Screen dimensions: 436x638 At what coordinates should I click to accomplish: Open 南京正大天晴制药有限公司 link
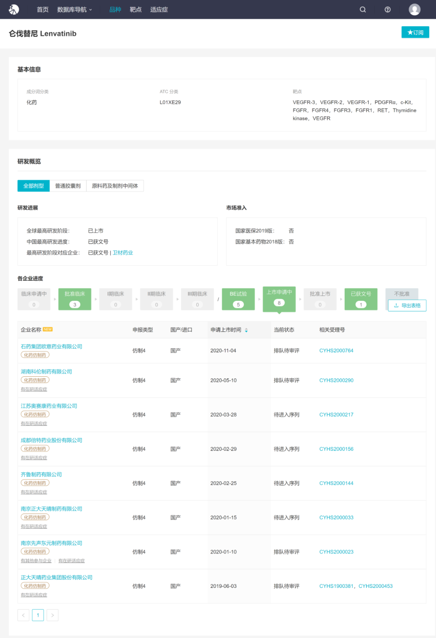click(52, 509)
